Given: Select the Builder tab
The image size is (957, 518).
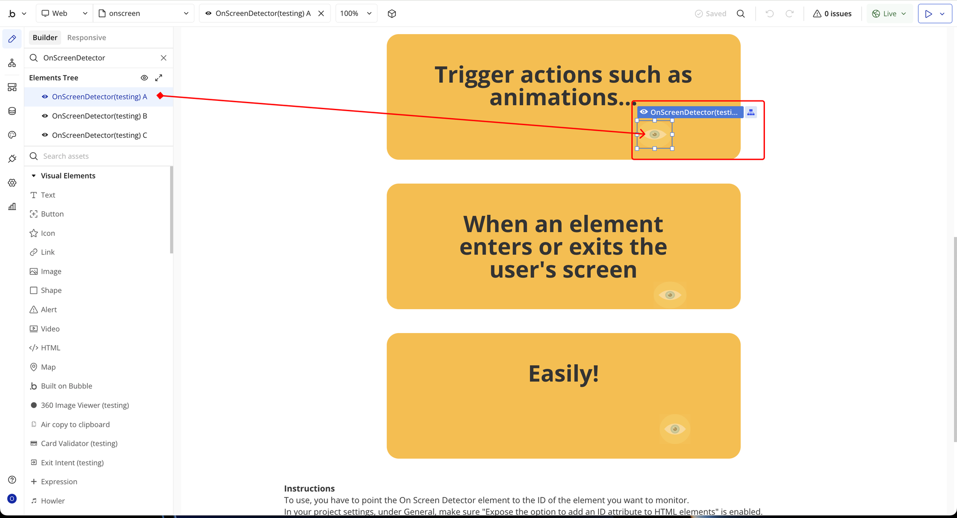Looking at the screenshot, I should click(45, 37).
